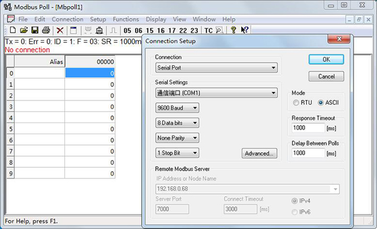Image resolution: width=377 pixels, height=229 pixels.
Task: Click the Save diskette icon
Action: coord(35,30)
